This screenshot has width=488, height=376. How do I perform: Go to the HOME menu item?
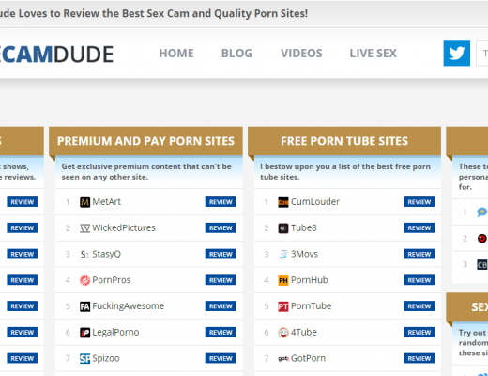tap(176, 54)
